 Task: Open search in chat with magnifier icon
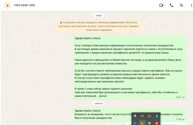pyautogui.click(x=181, y=5)
